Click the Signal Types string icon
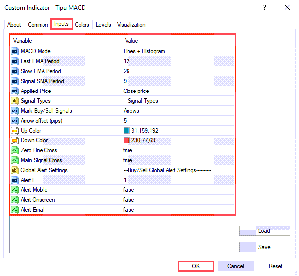The width and height of the screenshot is (299, 276). [14, 101]
